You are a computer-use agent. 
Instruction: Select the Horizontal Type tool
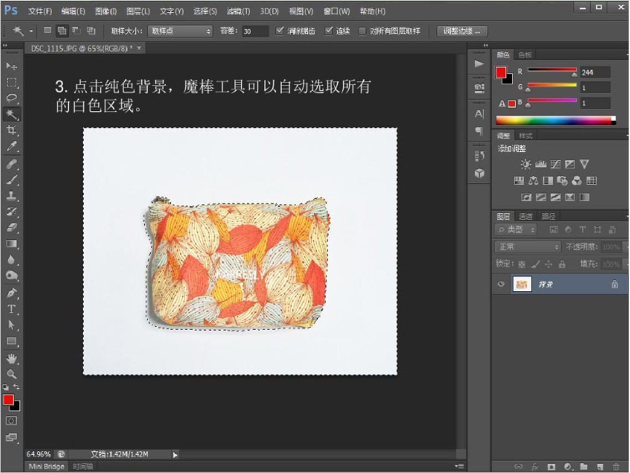coord(11,309)
